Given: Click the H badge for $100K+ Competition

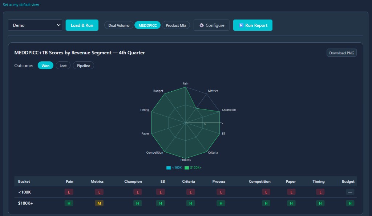Looking at the screenshot, I should (266, 203).
